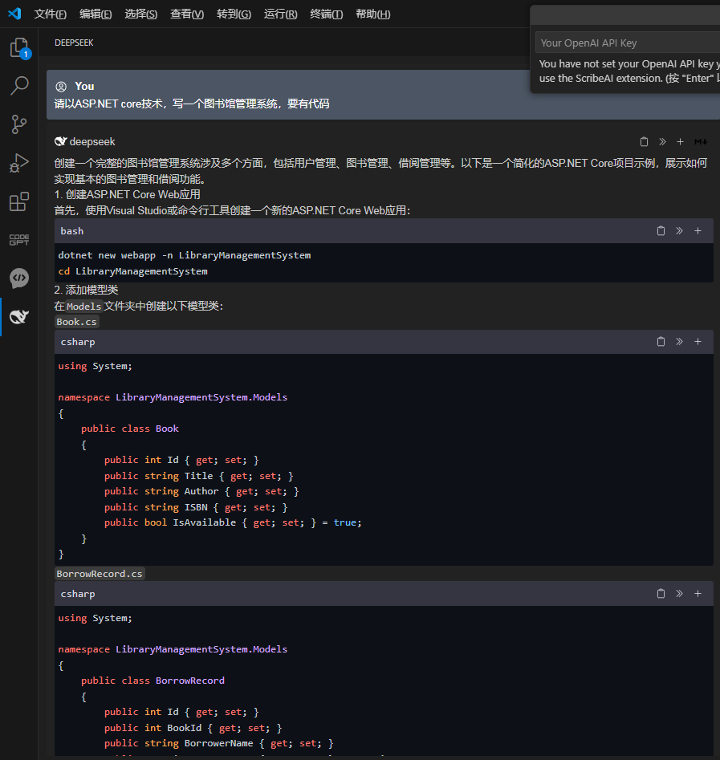Copy the bash code block
Image resolution: width=720 pixels, height=760 pixels.
[661, 230]
